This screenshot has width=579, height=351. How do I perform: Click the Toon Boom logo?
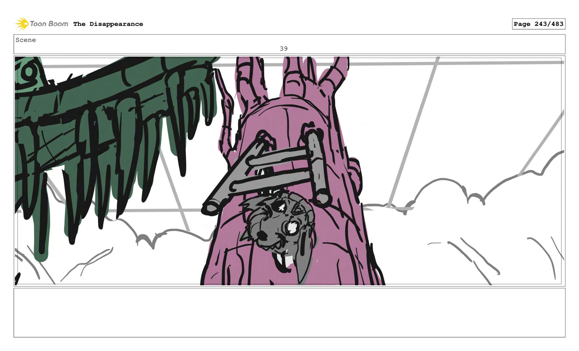42,24
